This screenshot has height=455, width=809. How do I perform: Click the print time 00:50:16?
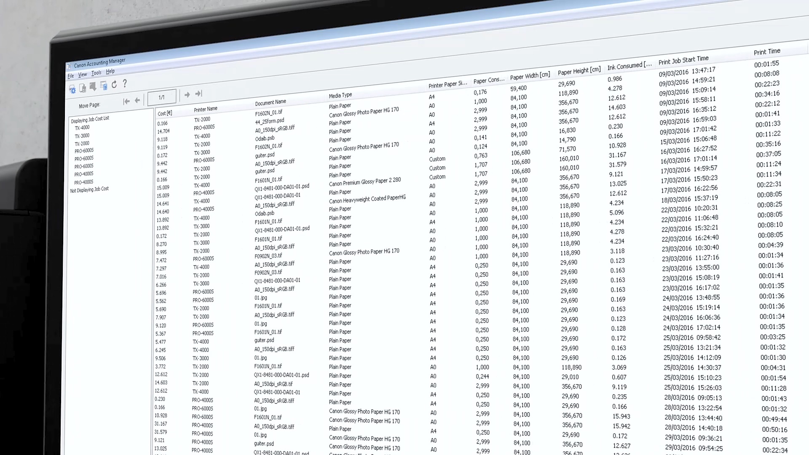pos(774,430)
